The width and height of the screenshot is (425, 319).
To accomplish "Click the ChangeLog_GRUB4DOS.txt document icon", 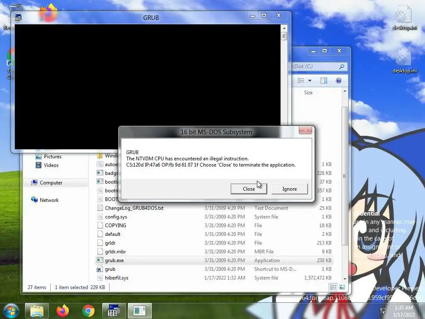I will tap(100, 208).
